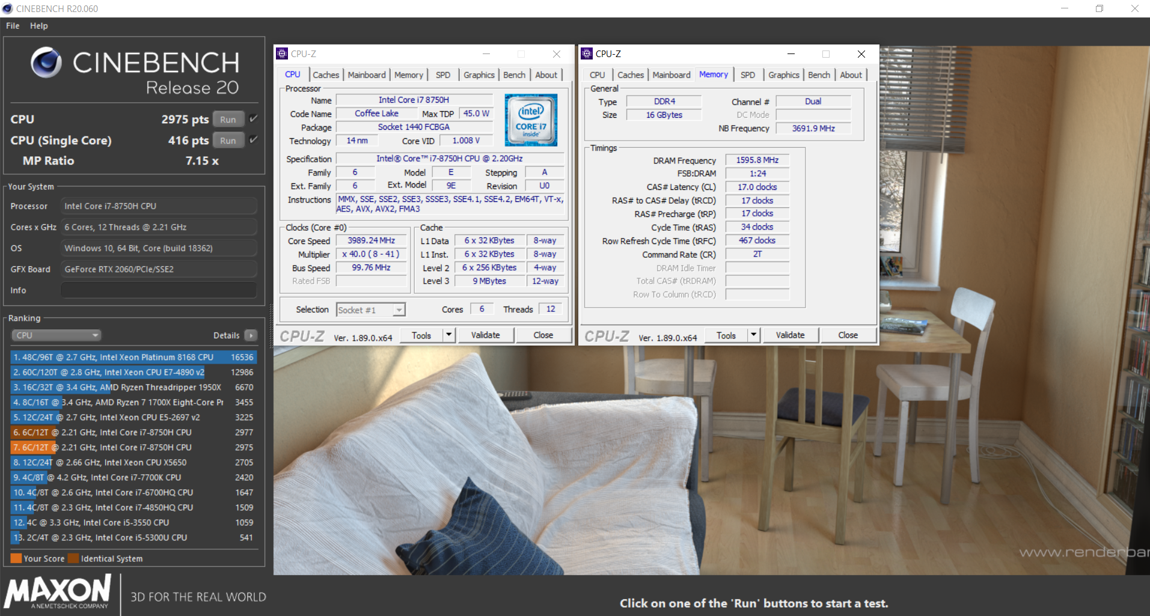This screenshot has width=1150, height=616.
Task: Open the Socket #1 selection dropdown
Action: (x=370, y=310)
